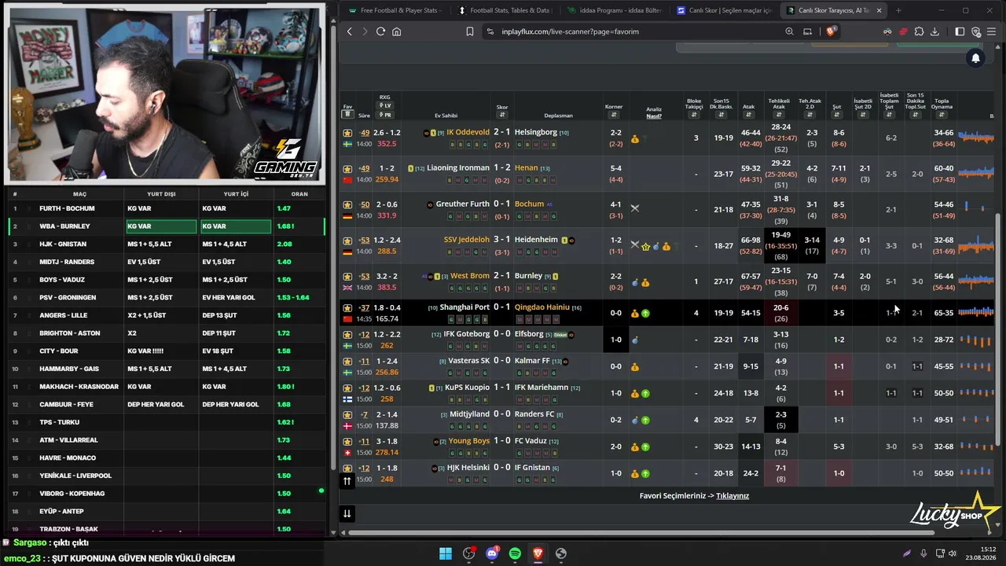Image resolution: width=1006 pixels, height=566 pixels.
Task: Sort by the Bloke Takipçi column
Action: (694, 115)
